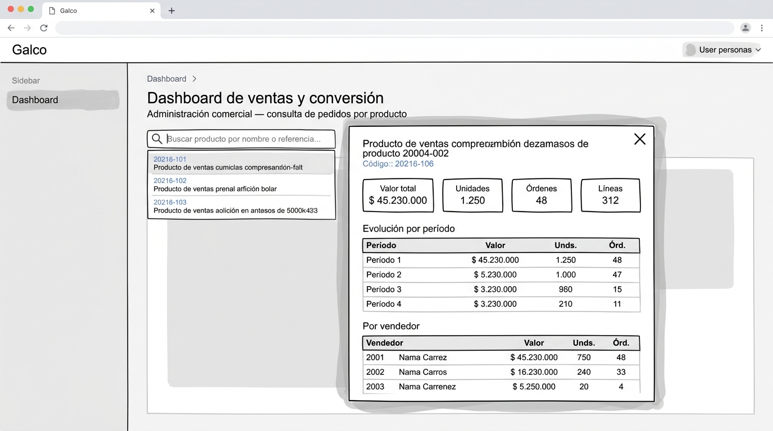Click the User personas avatar
This screenshot has width=773, height=431.
pyautogui.click(x=690, y=50)
